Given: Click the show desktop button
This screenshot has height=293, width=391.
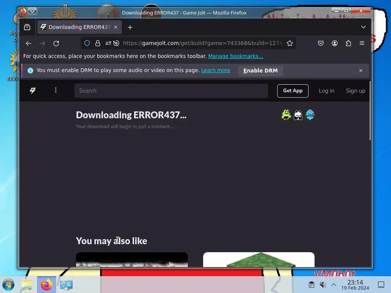Looking at the screenshot, I should pos(381,285).
